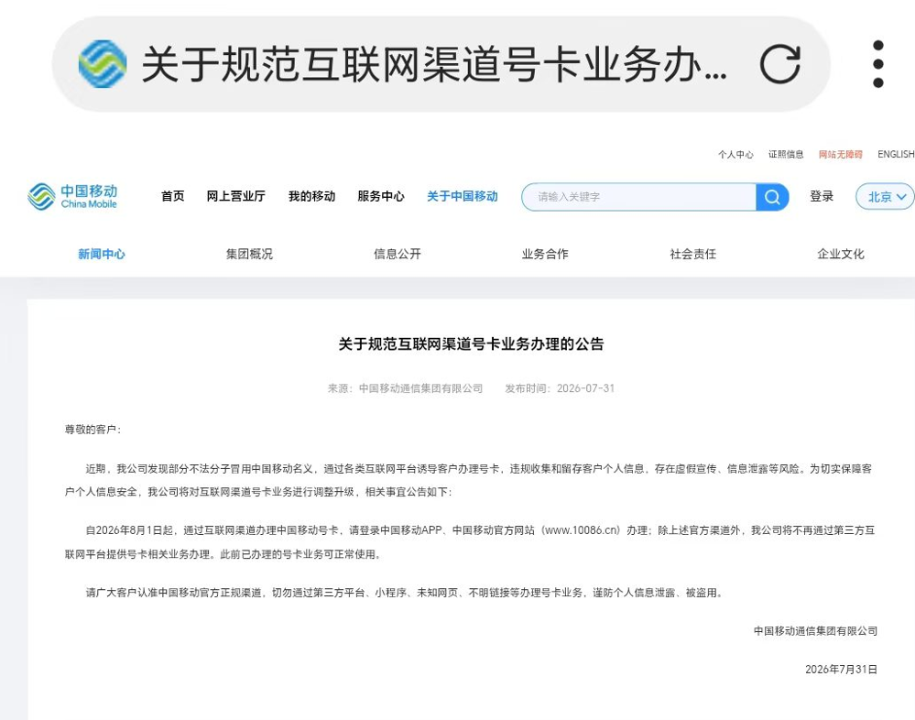
Task: Select 关于中国移动 navigation item
Action: (x=463, y=196)
